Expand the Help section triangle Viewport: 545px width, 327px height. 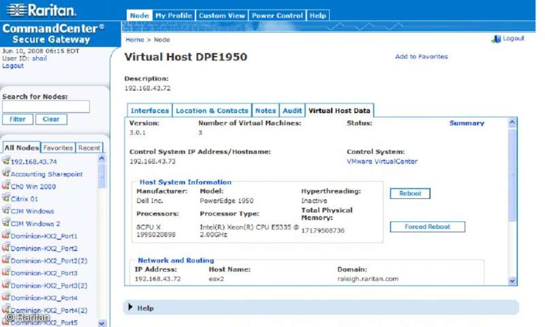(x=131, y=307)
